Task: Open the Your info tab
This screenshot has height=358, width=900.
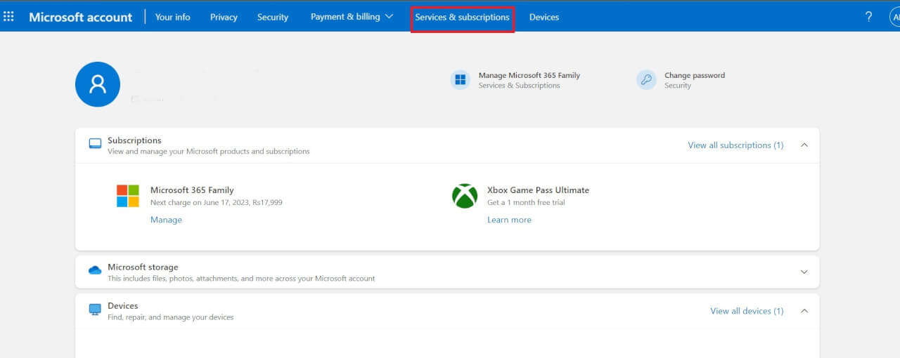Action: point(172,18)
